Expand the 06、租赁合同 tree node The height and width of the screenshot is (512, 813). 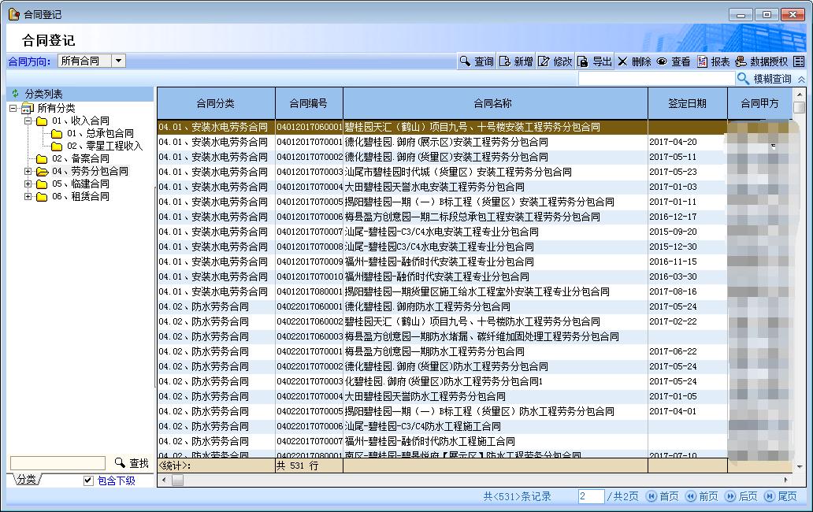point(28,196)
